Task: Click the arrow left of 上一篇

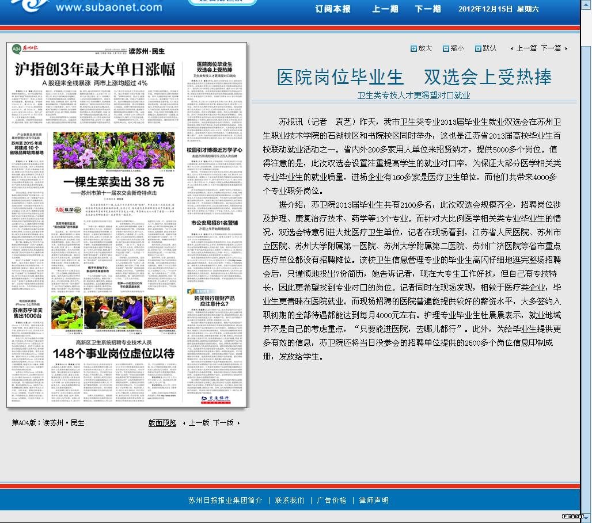Action: pyautogui.click(x=511, y=49)
